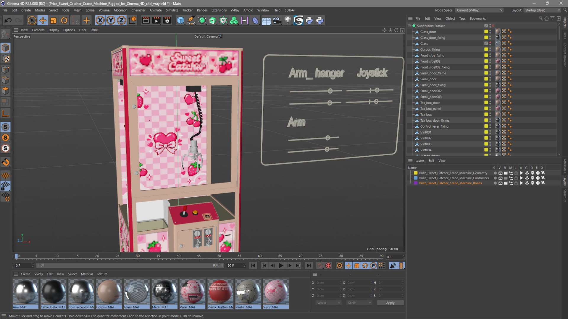The image size is (568, 319).
Task: Click Go to End of timeline
Action: [x=309, y=266]
